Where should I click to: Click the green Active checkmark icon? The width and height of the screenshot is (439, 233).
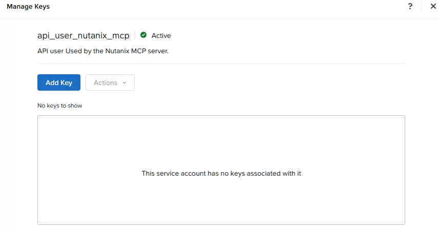(143, 35)
